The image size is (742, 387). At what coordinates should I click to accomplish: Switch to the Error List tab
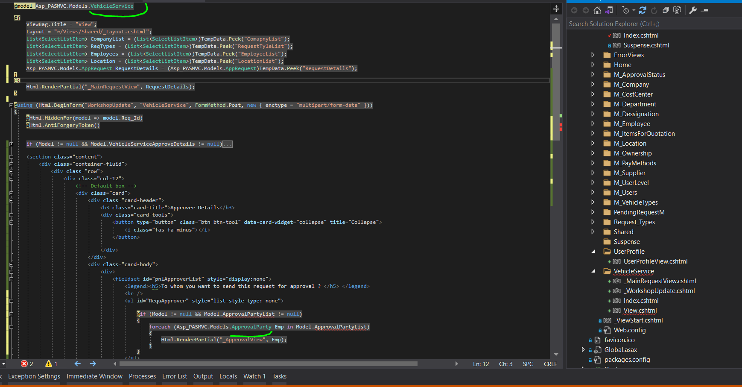pos(175,376)
